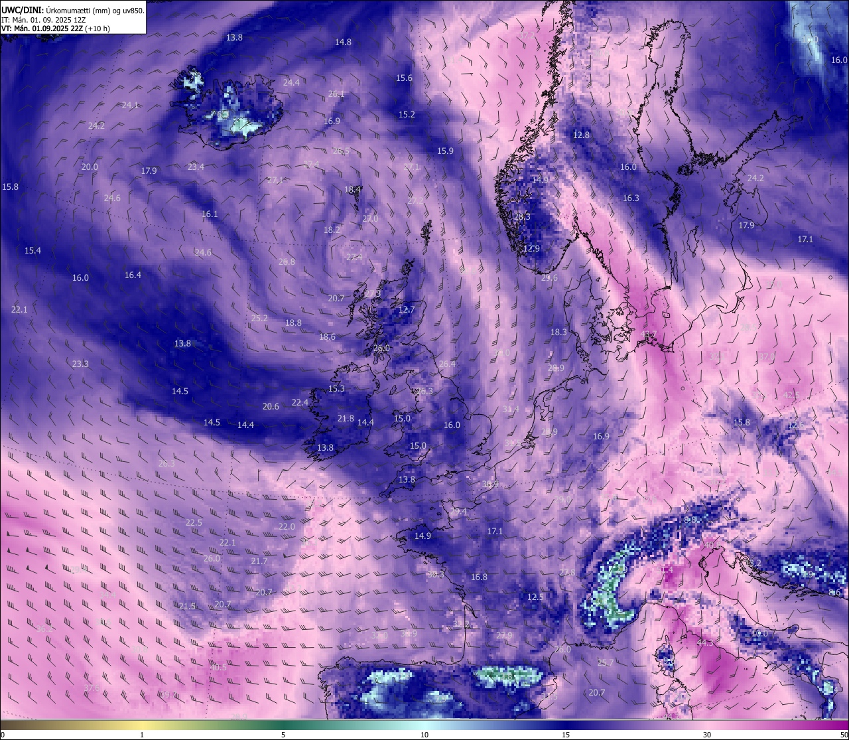Click the map value 18.8

point(293,323)
